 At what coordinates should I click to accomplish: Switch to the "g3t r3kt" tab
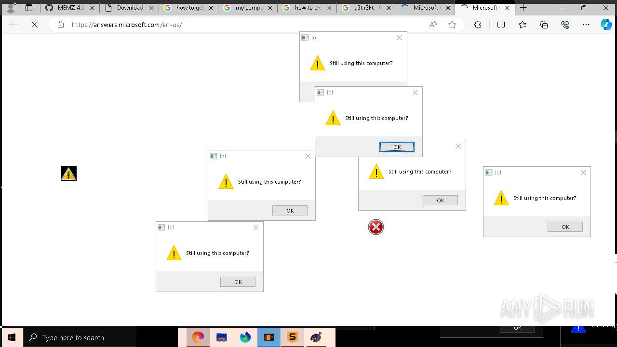(x=366, y=8)
